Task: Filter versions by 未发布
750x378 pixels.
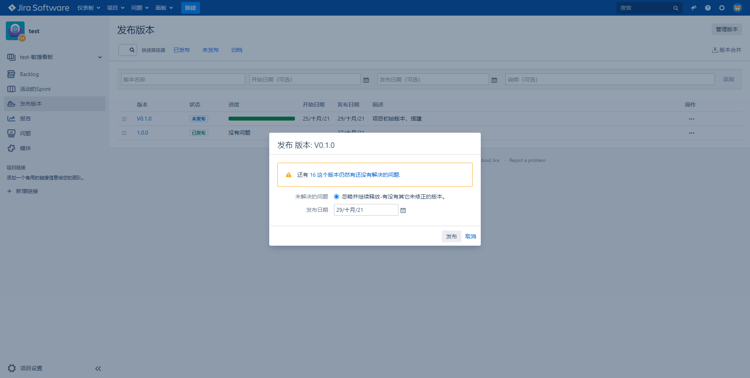Action: [x=211, y=50]
